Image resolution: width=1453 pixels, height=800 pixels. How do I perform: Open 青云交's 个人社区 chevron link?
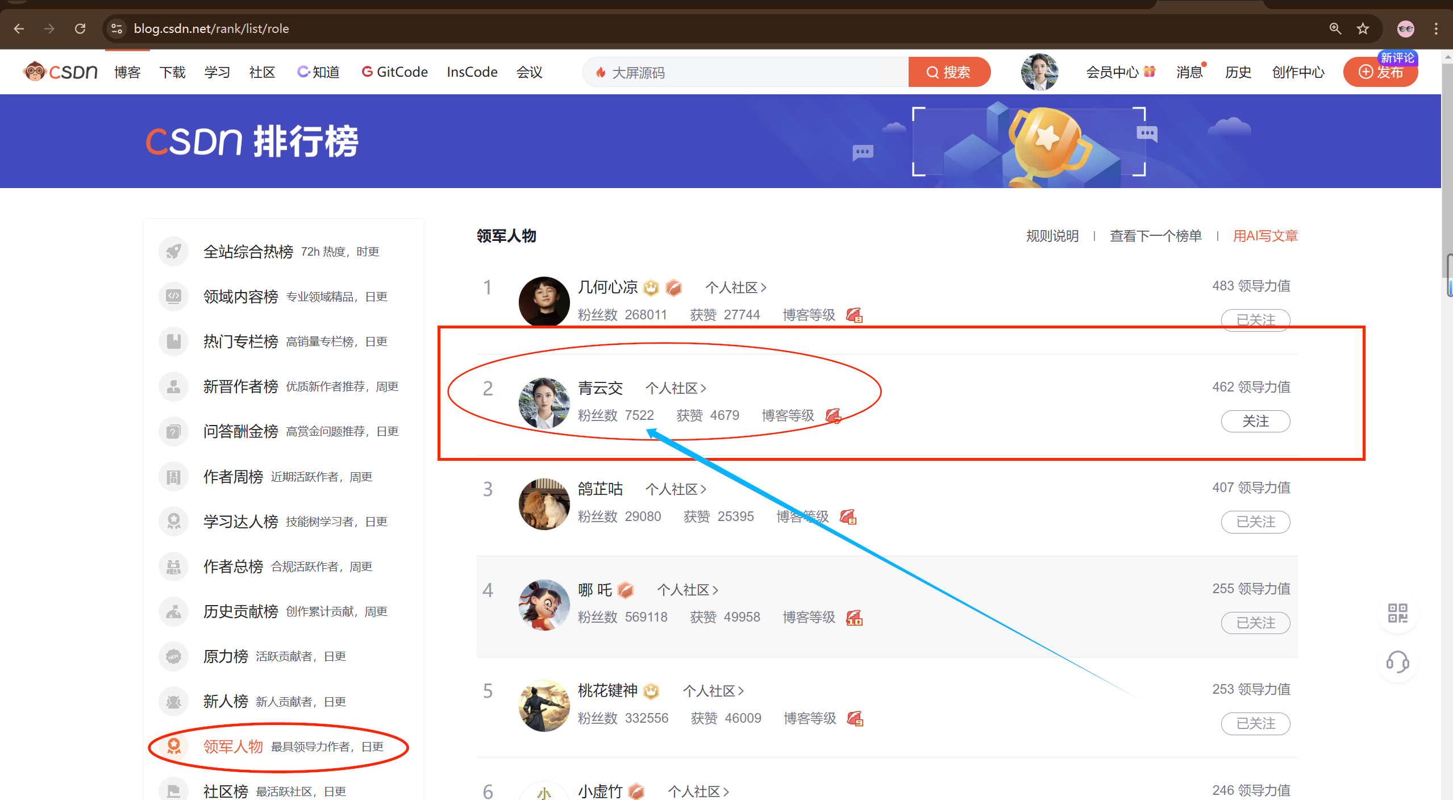pos(676,388)
